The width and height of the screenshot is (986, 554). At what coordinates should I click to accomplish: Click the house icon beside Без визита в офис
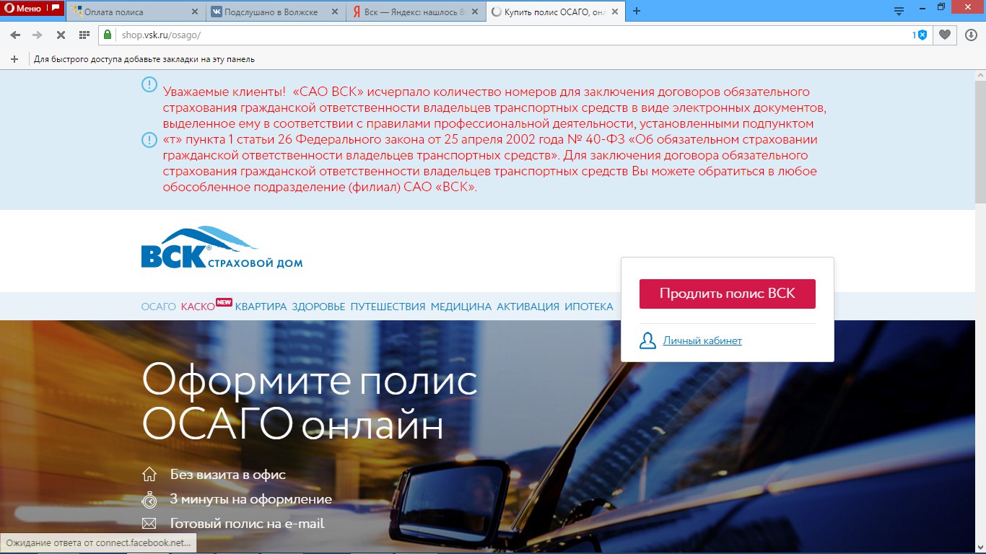(x=149, y=474)
